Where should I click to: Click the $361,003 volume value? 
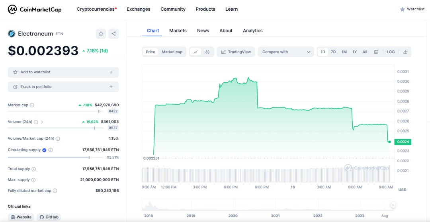coord(110,122)
